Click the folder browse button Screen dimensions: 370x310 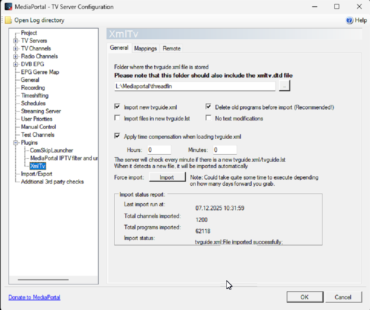point(284,86)
